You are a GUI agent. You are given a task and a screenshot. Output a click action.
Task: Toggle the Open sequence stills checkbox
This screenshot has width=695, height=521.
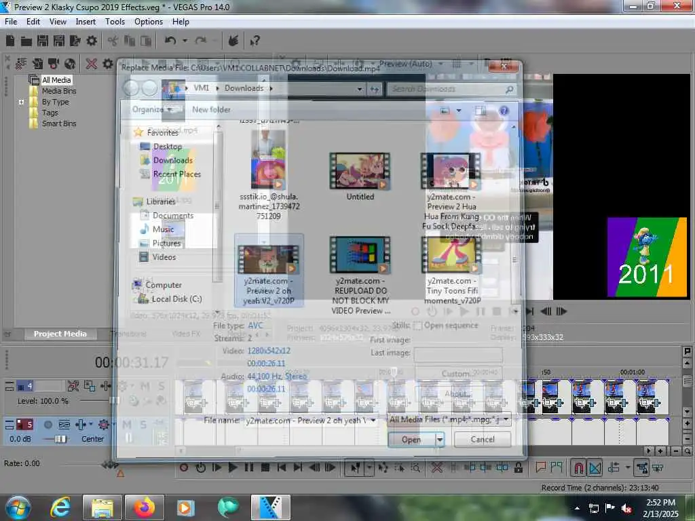pyautogui.click(x=417, y=326)
